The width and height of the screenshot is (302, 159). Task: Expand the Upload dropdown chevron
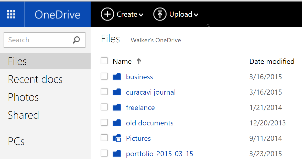(196, 15)
